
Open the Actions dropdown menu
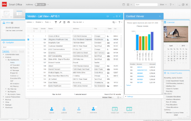(30, 22)
